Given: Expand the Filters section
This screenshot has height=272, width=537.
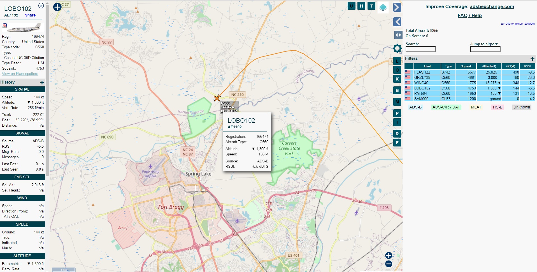Looking at the screenshot, I should [x=532, y=59].
